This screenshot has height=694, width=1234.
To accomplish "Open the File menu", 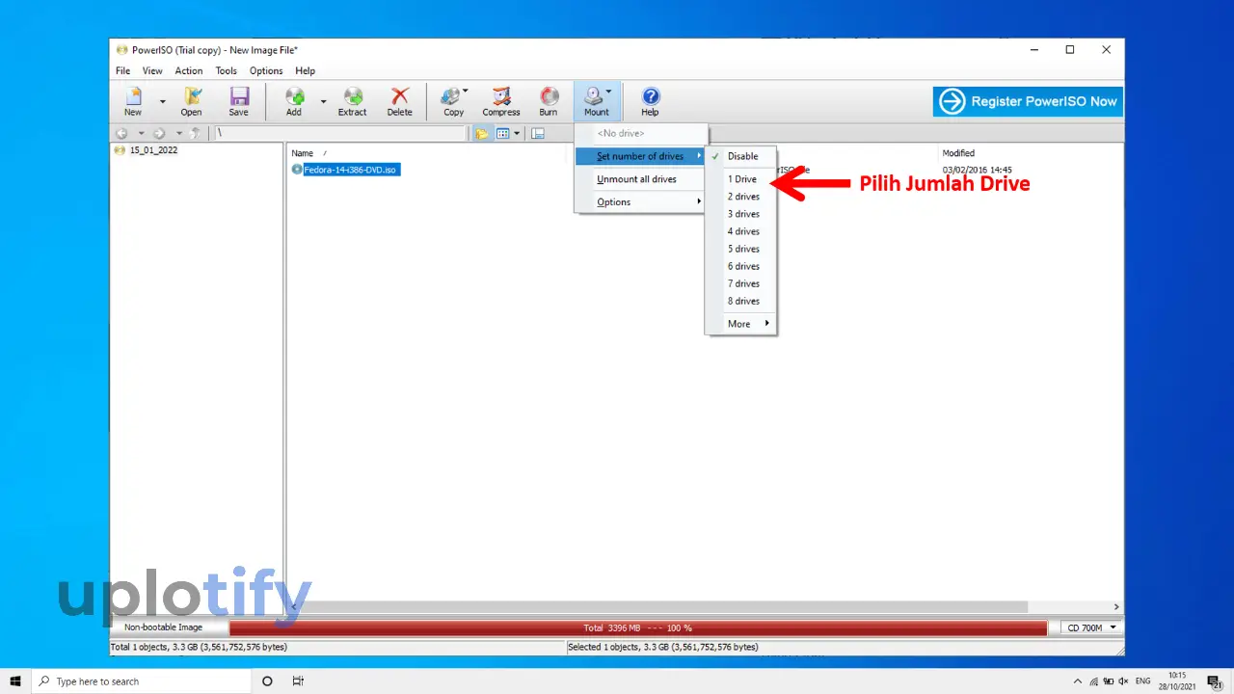I will (122, 71).
